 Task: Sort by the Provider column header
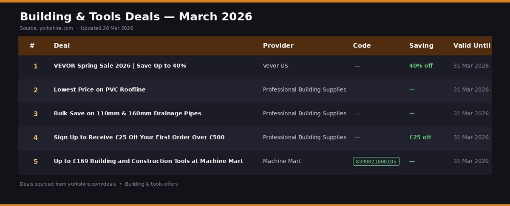tap(278, 46)
